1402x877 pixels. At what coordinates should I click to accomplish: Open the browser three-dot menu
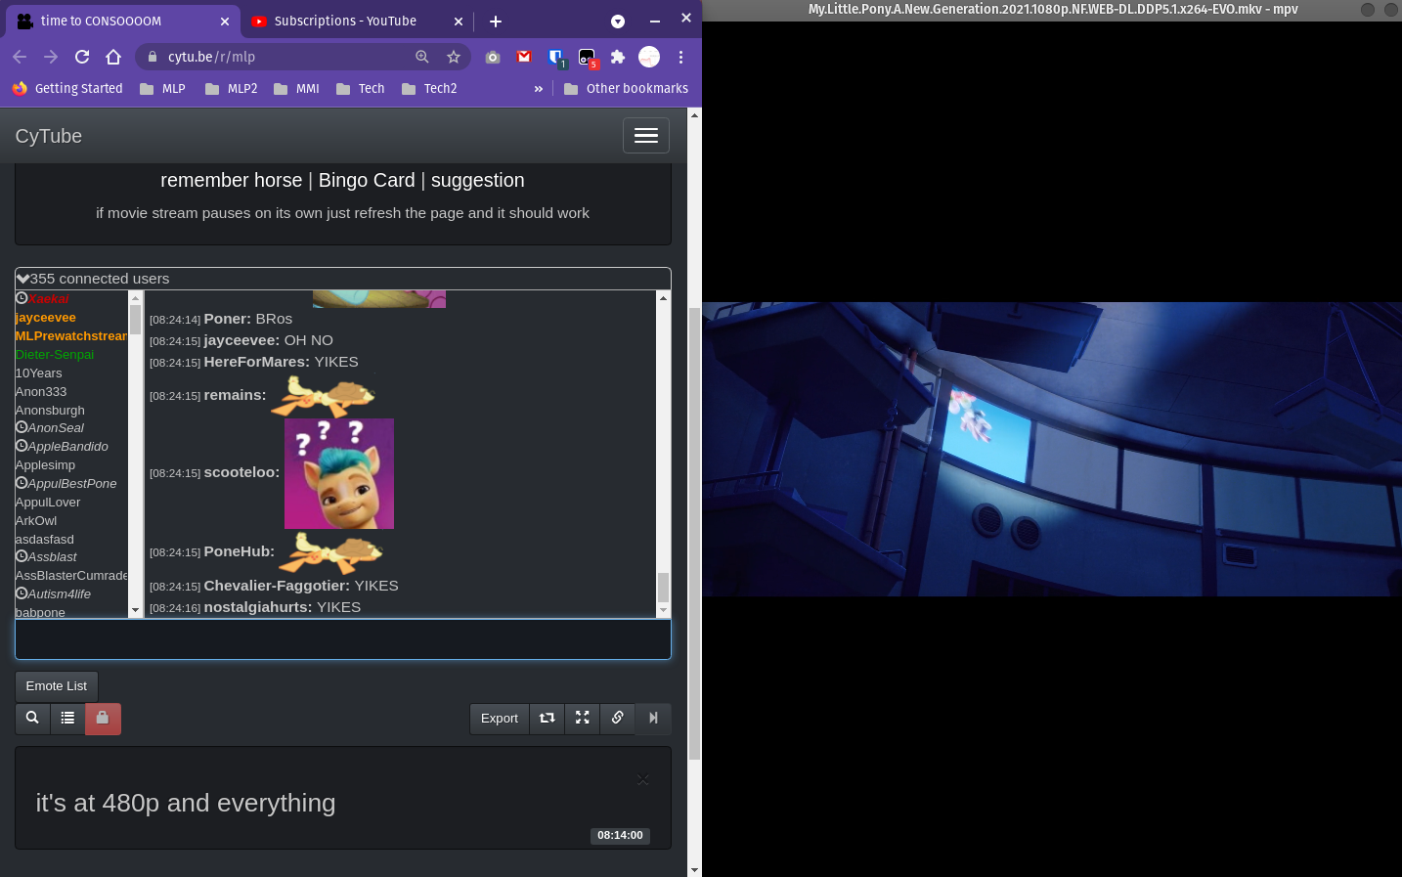pyautogui.click(x=680, y=57)
